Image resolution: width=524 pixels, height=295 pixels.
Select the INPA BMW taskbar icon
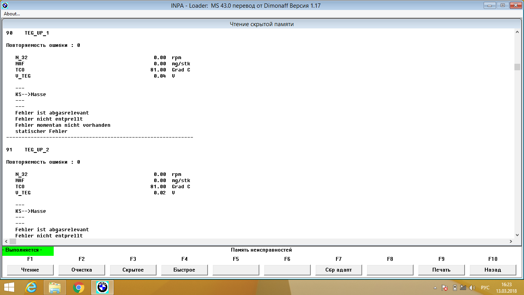pyautogui.click(x=102, y=287)
